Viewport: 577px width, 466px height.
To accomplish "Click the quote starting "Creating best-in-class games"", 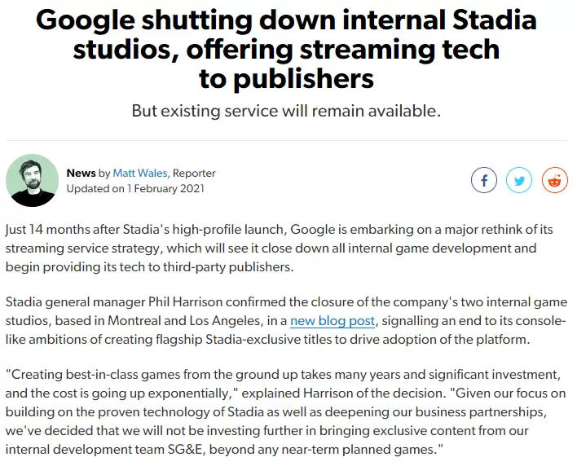I will pos(285,412).
